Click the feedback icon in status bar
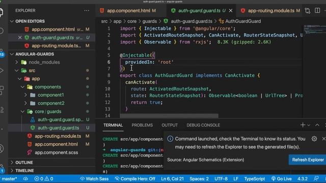The width and height of the screenshot is (326, 183). (316, 178)
